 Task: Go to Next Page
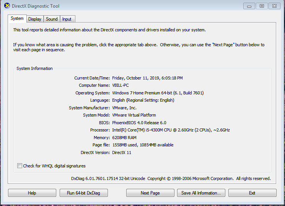tap(150, 193)
